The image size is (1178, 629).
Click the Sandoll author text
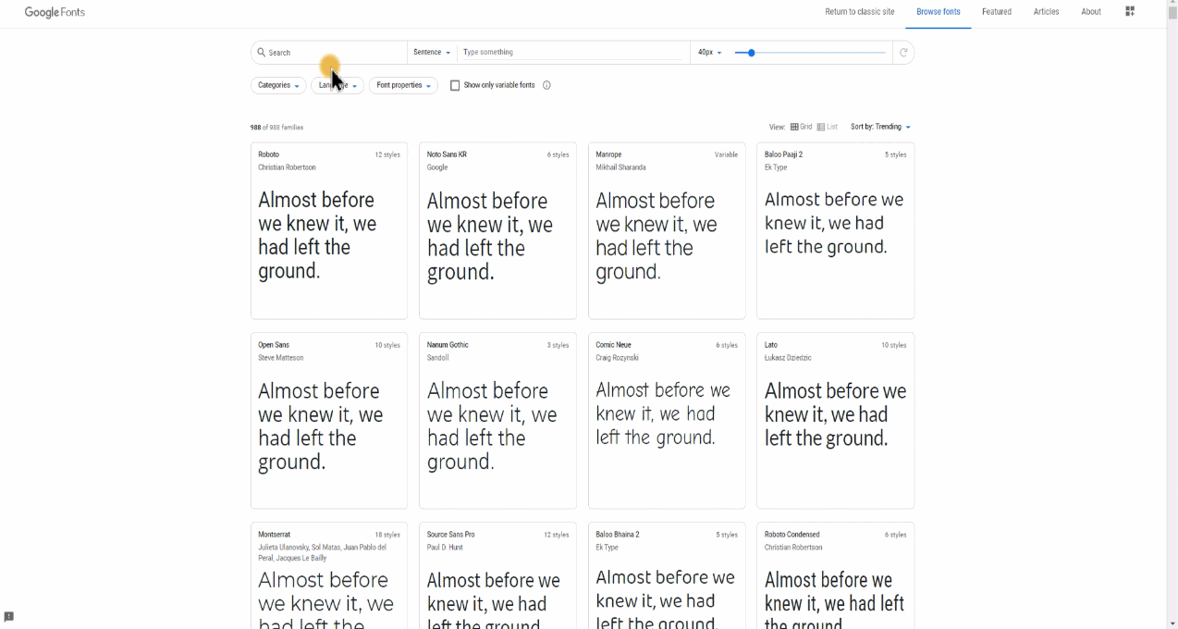pyautogui.click(x=438, y=358)
